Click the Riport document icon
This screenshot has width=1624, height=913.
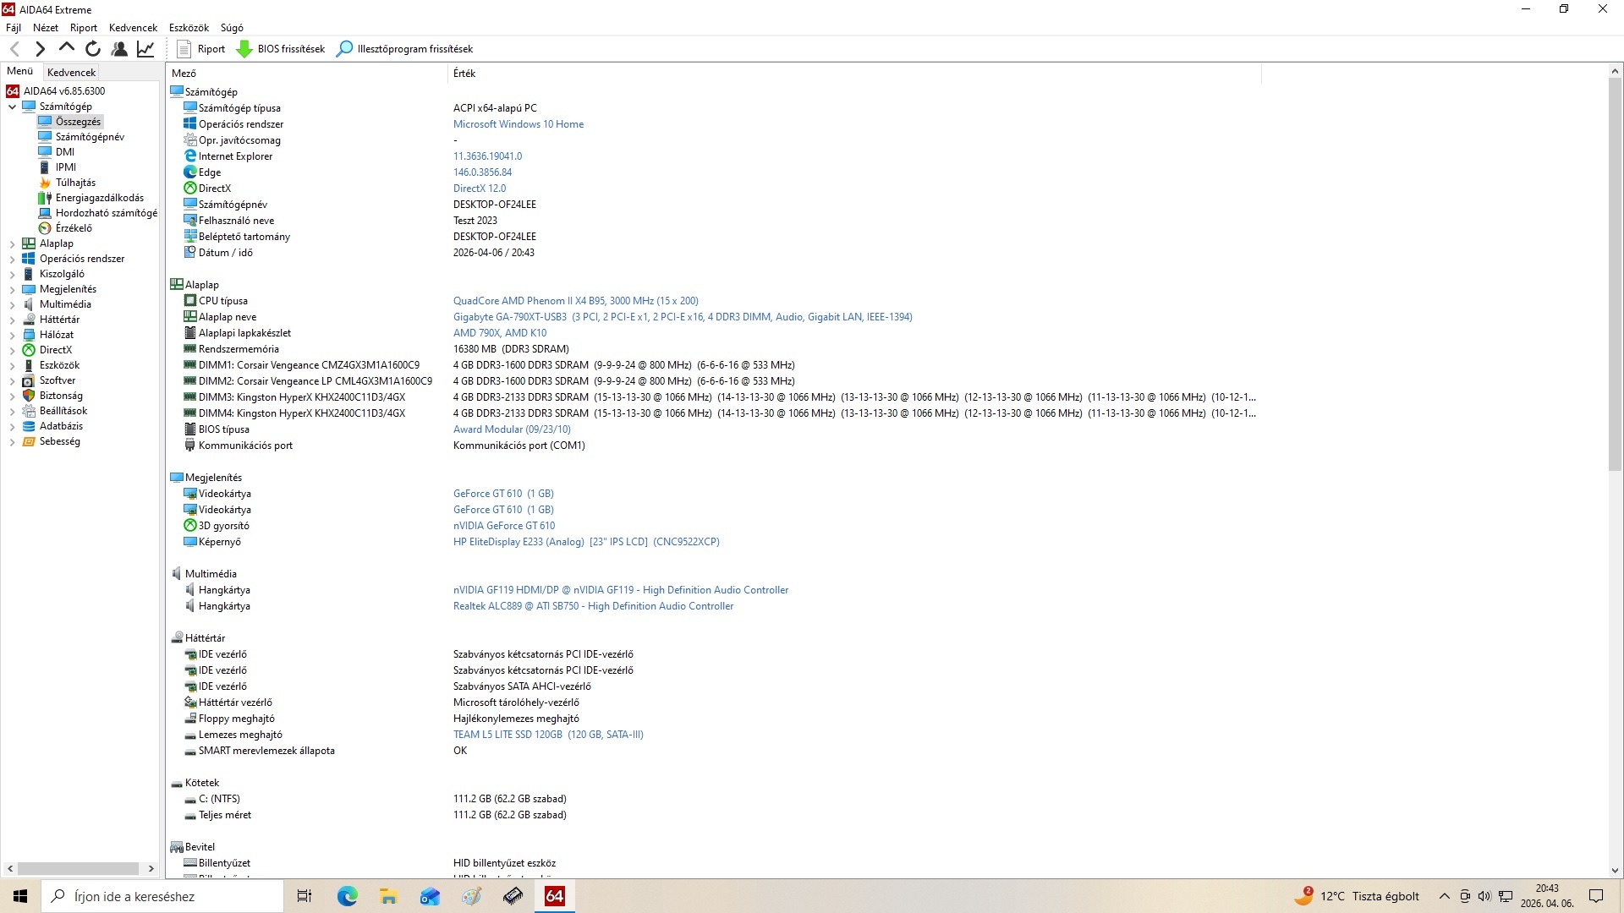pos(184,49)
